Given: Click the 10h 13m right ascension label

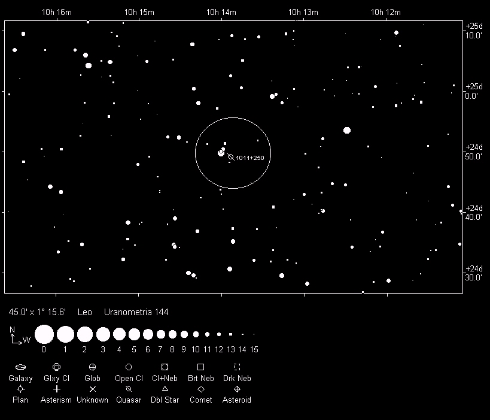Looking at the screenshot, I should click(303, 12).
